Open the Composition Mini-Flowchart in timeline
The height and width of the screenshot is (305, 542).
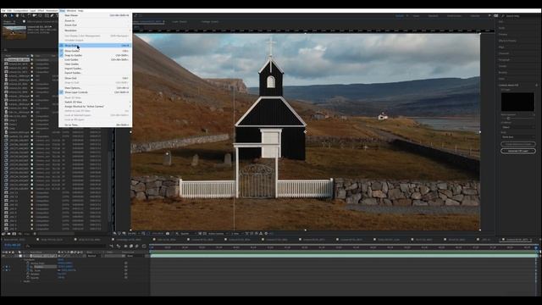[x=112, y=247]
